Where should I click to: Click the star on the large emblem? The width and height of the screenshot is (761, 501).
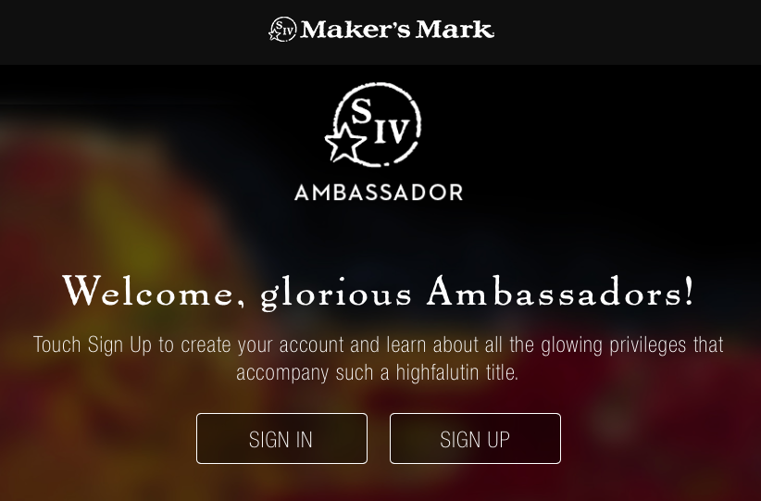click(x=344, y=143)
